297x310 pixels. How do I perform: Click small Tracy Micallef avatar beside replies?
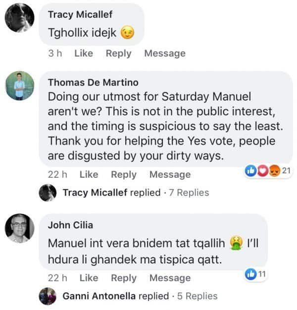pos(48,193)
